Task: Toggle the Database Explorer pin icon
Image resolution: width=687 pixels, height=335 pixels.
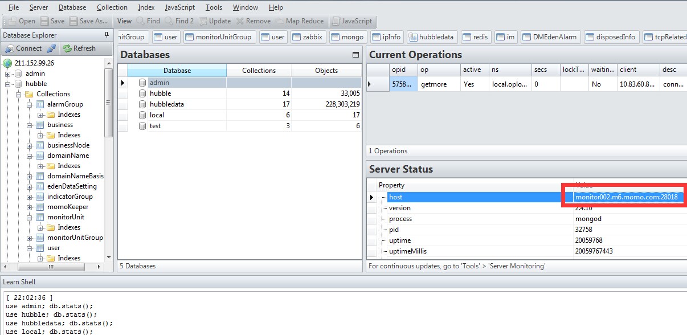Action: [107, 35]
